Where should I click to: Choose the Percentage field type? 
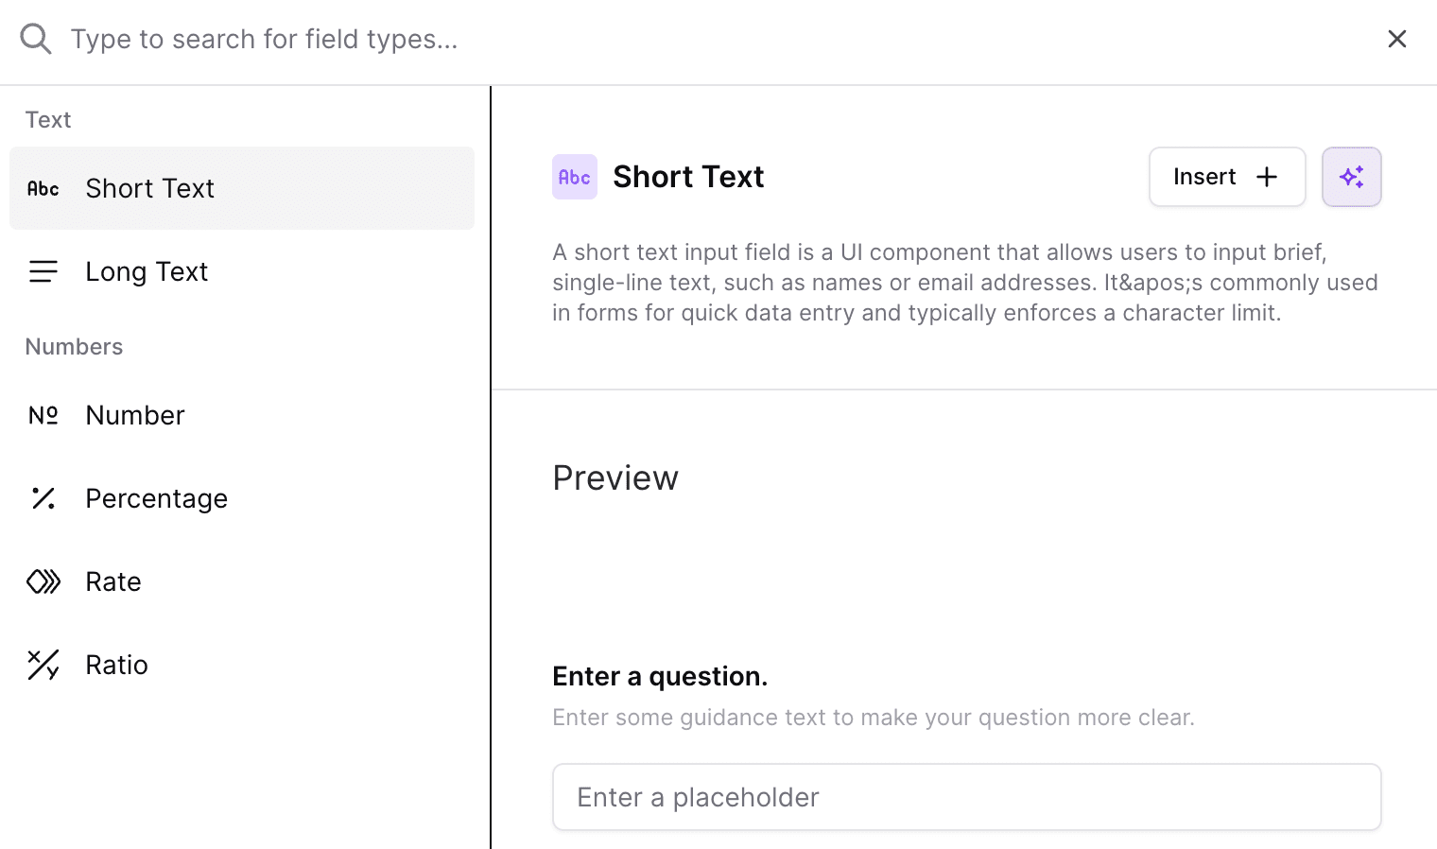242,498
